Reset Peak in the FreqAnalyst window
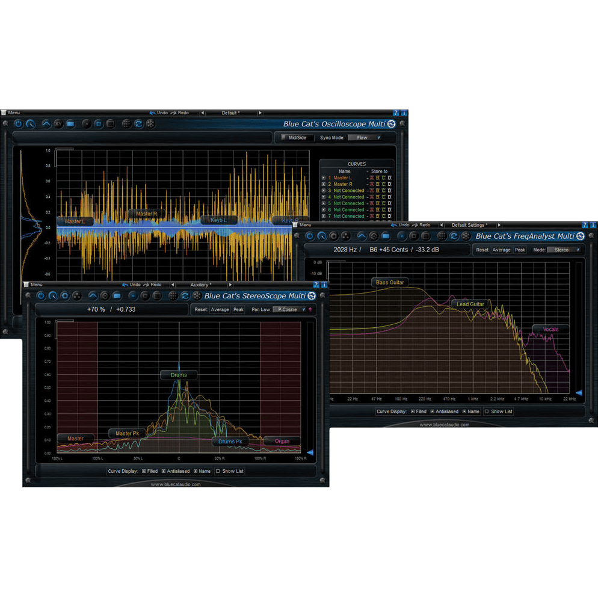Screen dimensions: 598x598 tap(520, 250)
